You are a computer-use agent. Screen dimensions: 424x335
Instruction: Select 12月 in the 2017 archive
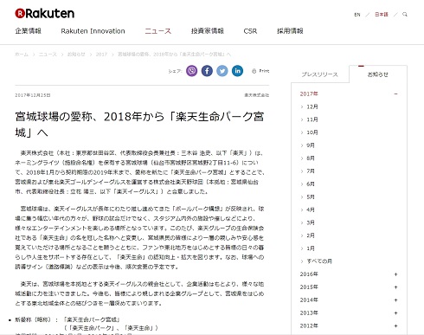point(312,106)
